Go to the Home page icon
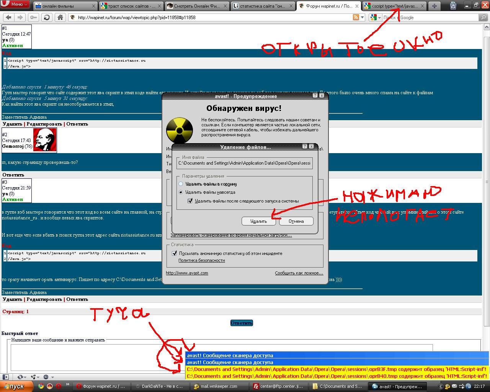This screenshot has width=490, height=392. 60,17
